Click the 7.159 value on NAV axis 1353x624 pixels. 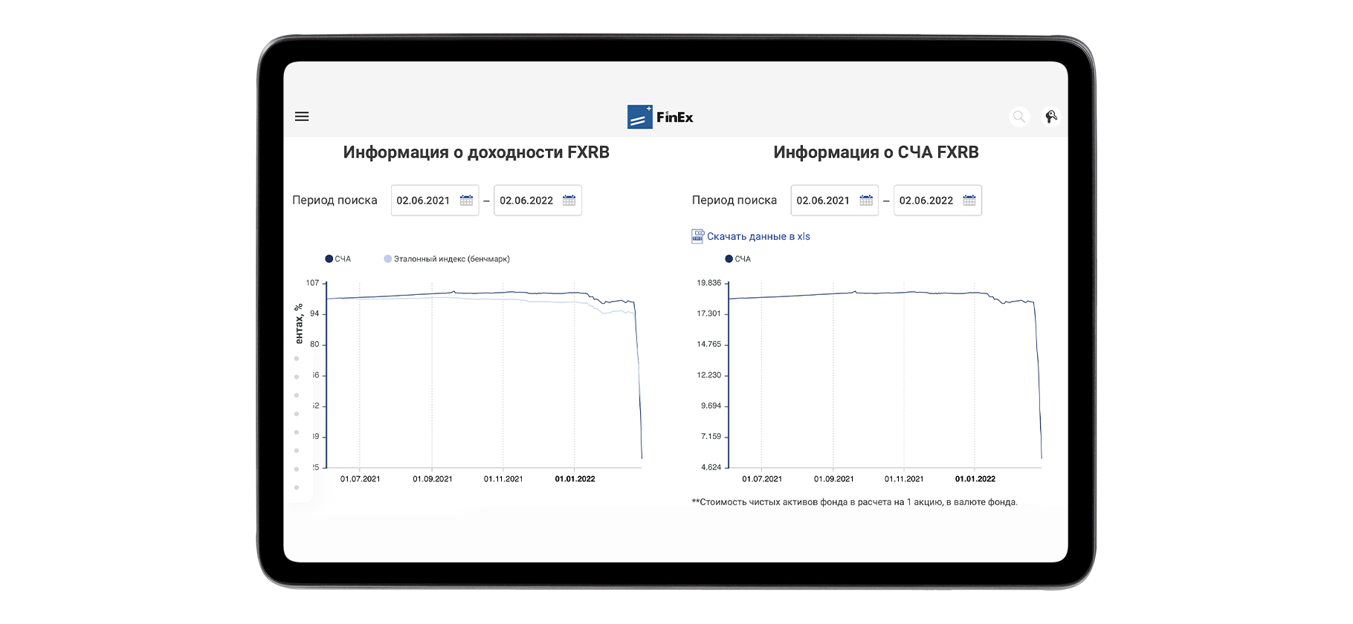(x=711, y=437)
